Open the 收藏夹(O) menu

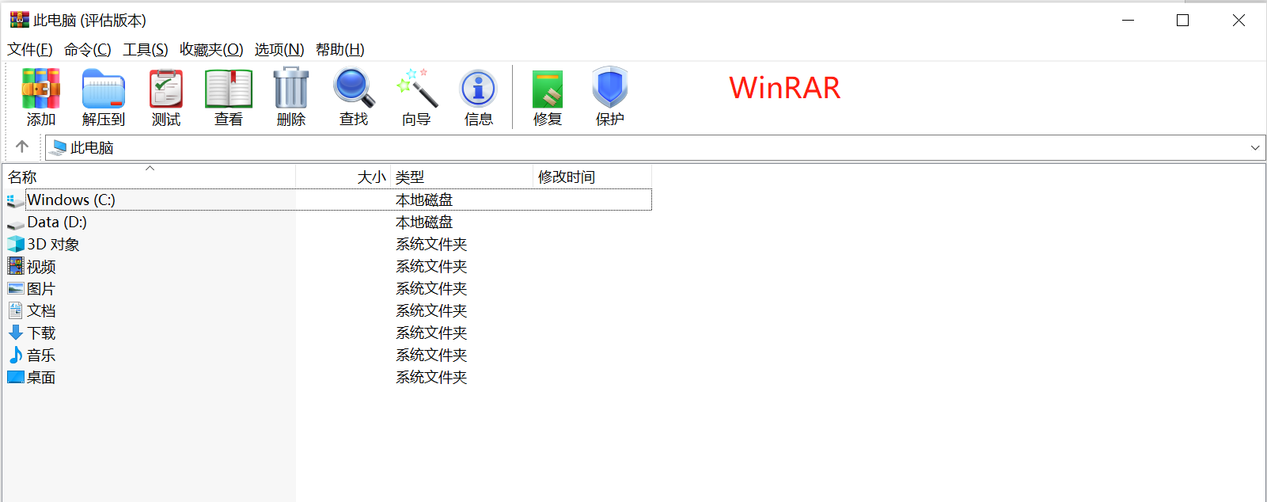coord(211,49)
